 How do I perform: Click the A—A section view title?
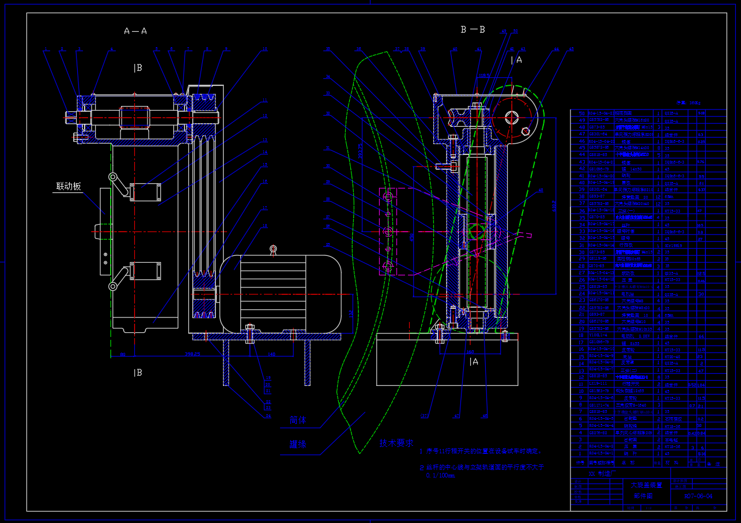(x=135, y=31)
